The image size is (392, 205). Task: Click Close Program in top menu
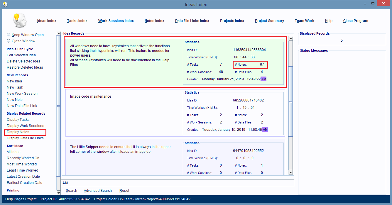coord(356,21)
